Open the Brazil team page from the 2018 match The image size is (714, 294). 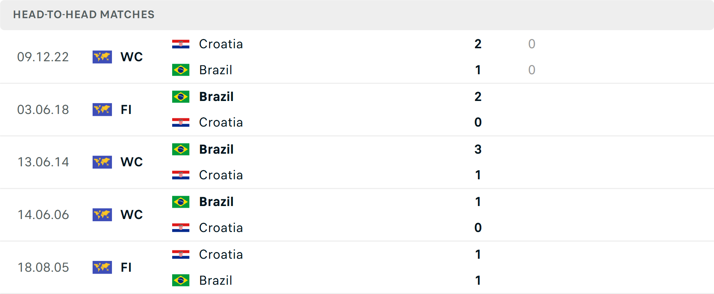[216, 97]
